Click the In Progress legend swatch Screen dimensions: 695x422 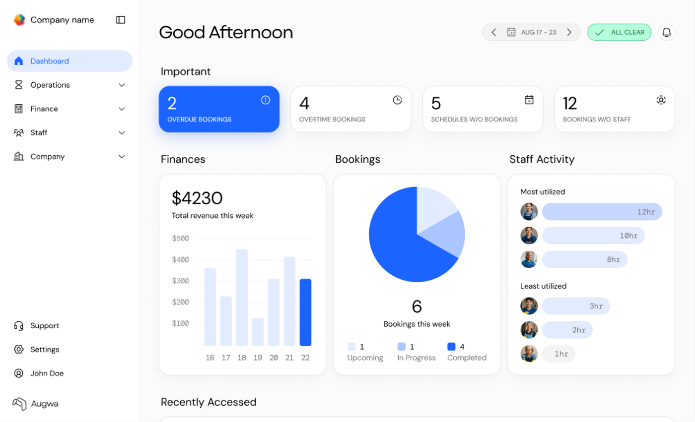(402, 347)
